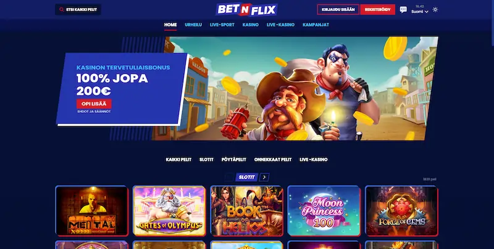
Task: Toggle light theme with sun icon
Action: tap(435, 9)
